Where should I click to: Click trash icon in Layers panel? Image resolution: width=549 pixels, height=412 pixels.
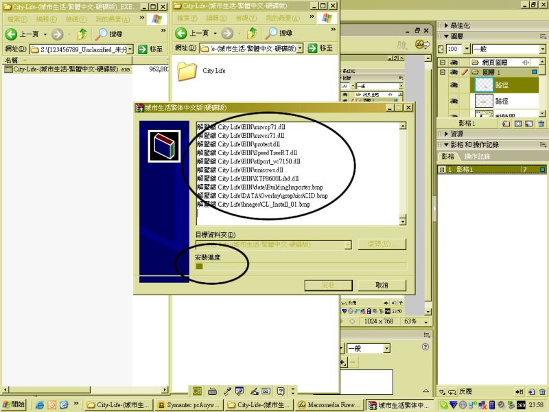541,124
